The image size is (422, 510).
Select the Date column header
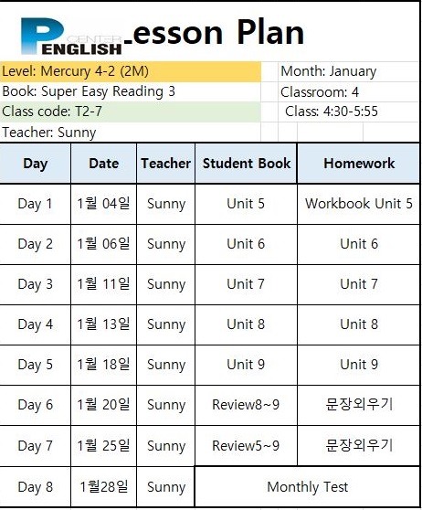pyautogui.click(x=104, y=164)
